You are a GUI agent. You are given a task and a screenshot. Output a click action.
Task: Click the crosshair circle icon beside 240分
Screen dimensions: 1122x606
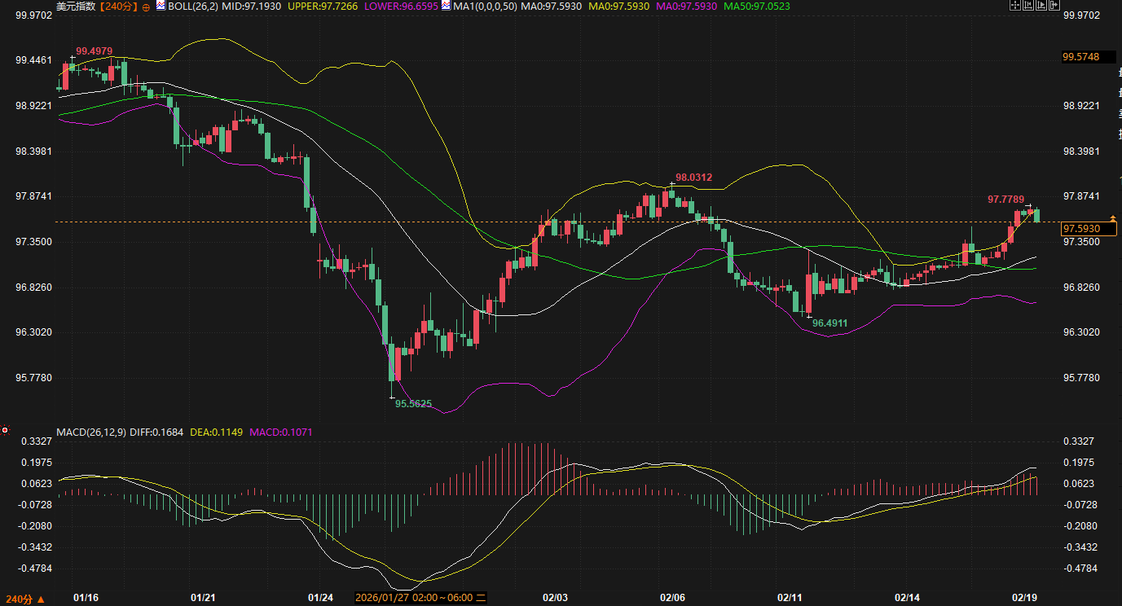(146, 7)
